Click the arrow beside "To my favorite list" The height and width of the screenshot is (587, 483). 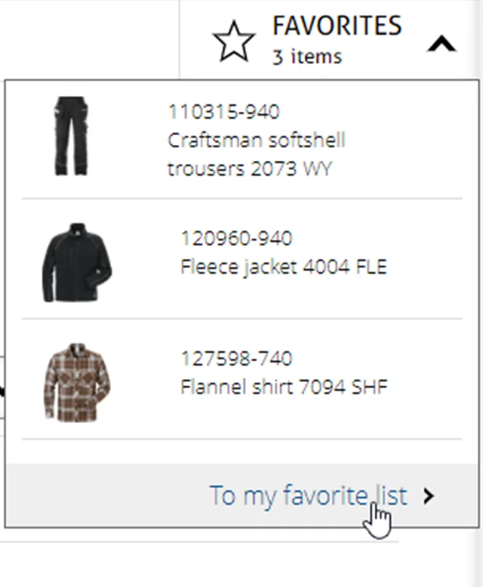coord(429,496)
